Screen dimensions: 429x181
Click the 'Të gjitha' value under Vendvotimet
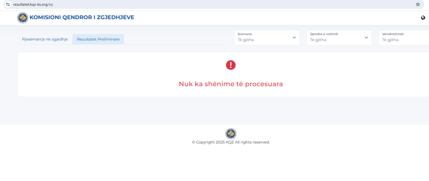coord(390,40)
